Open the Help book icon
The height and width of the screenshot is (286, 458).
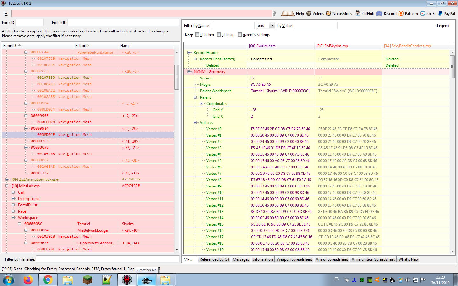(288, 13)
